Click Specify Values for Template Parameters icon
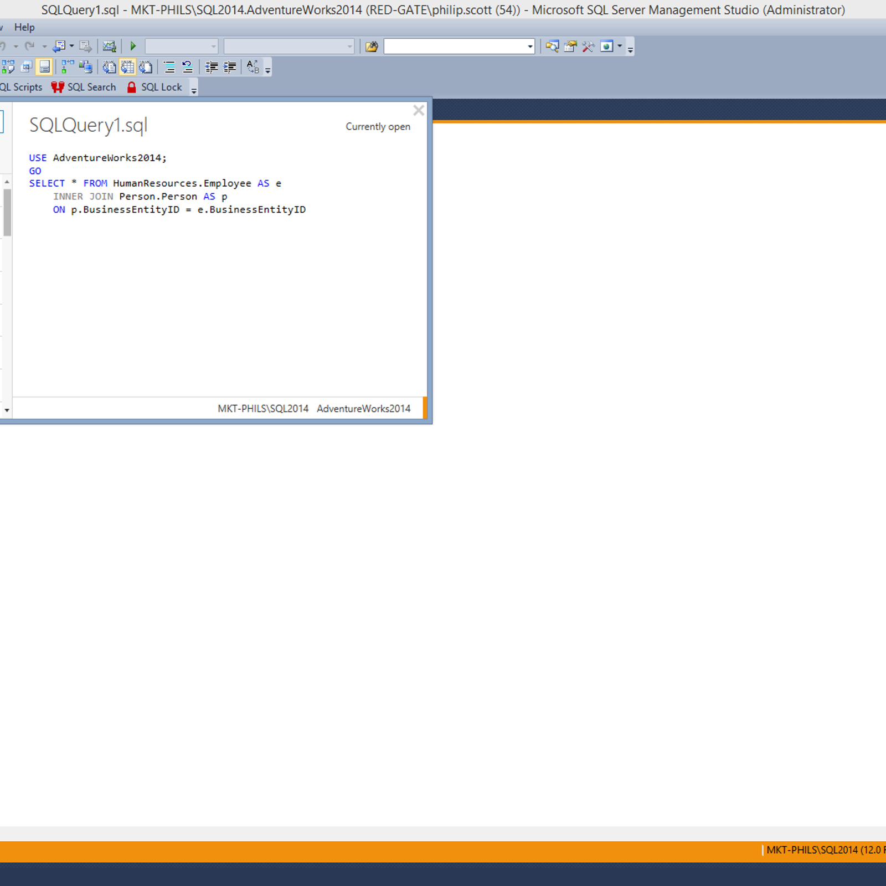 [x=253, y=67]
